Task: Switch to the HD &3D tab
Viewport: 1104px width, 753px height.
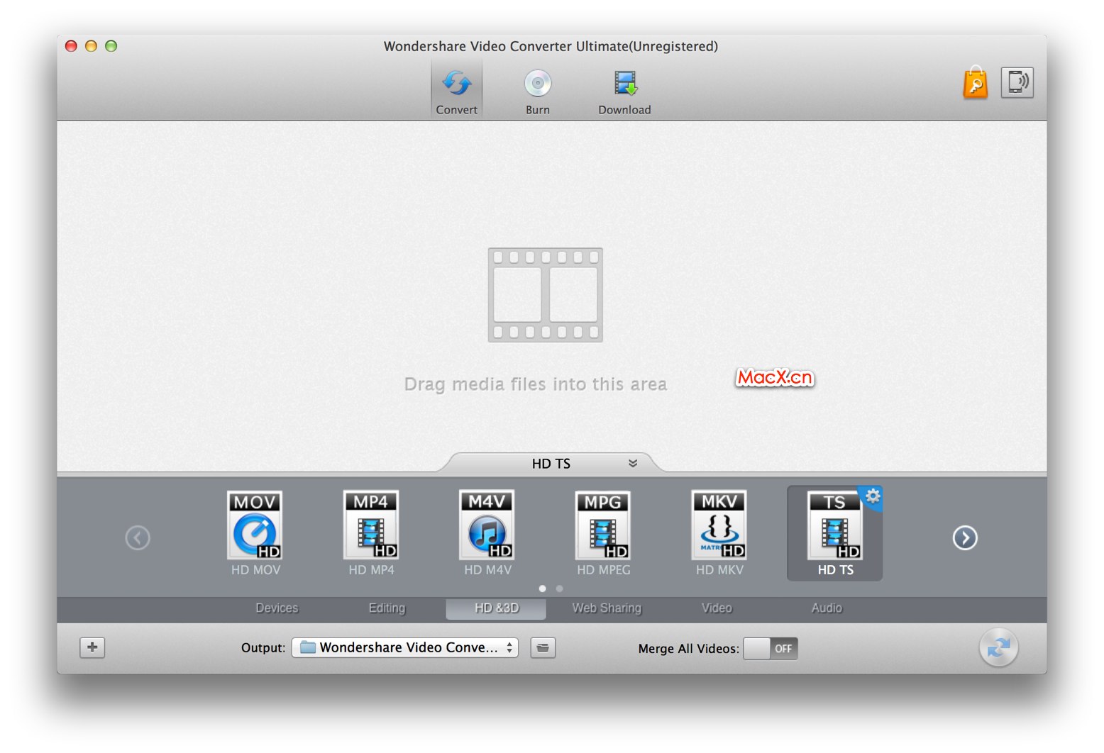Action: [x=496, y=608]
